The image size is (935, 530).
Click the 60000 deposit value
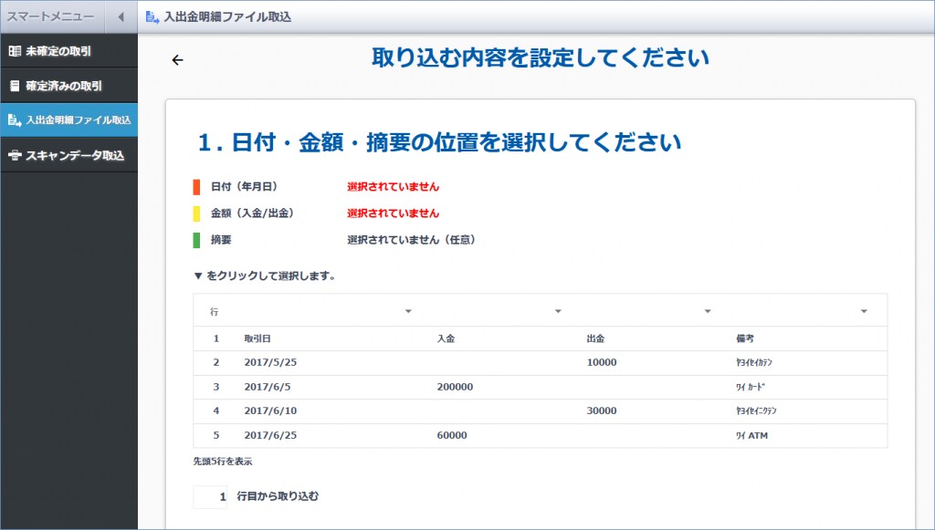click(x=452, y=435)
